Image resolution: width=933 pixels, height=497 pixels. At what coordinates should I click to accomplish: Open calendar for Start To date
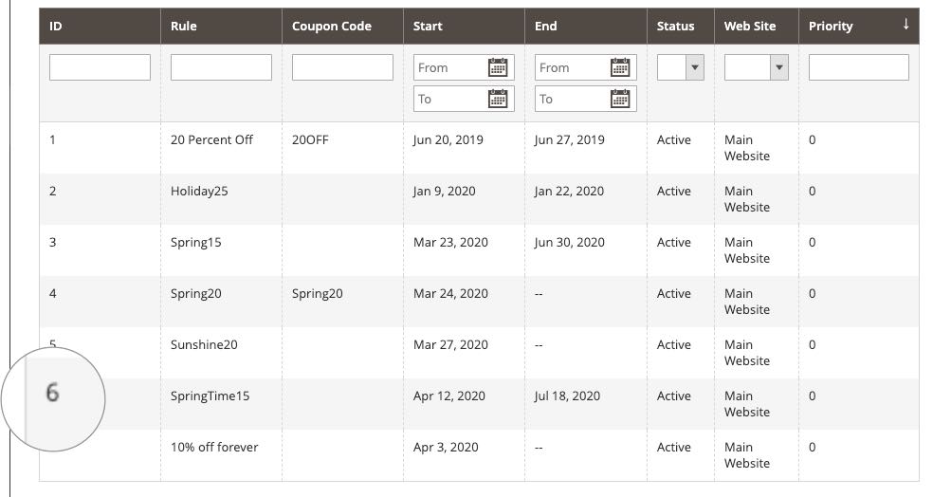click(x=498, y=99)
